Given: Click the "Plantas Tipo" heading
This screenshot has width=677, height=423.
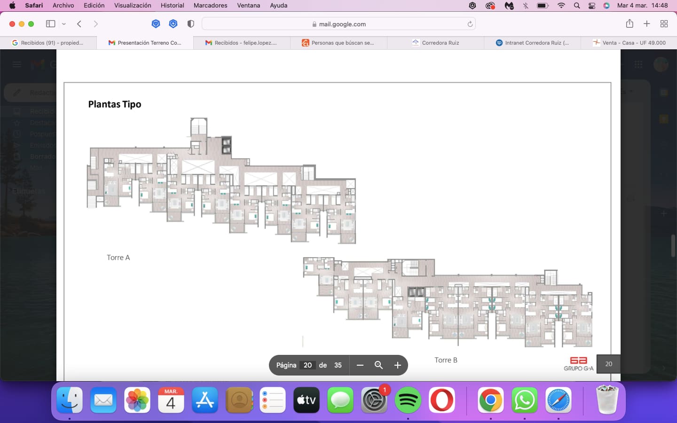Looking at the screenshot, I should (x=115, y=104).
